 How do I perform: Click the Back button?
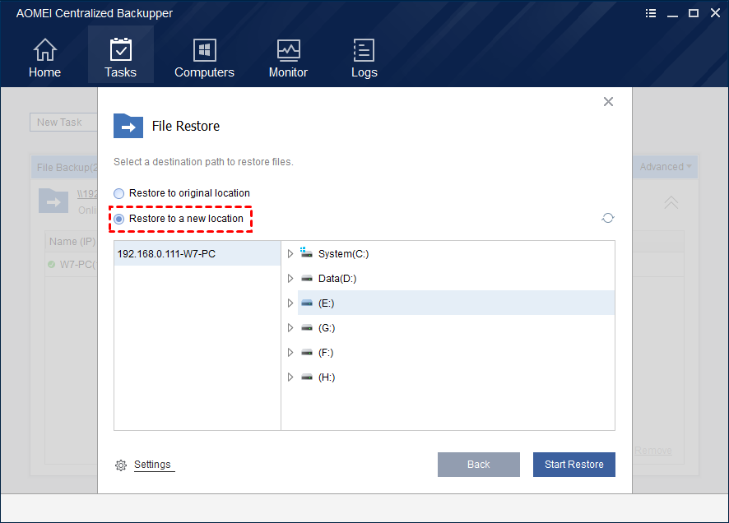[x=478, y=465]
